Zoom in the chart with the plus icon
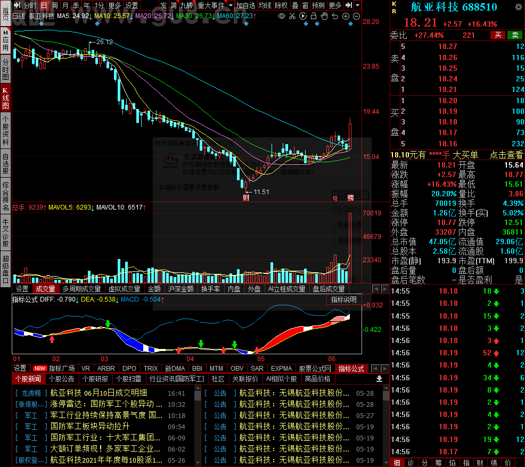The width and height of the screenshot is (525, 467). (346, 16)
